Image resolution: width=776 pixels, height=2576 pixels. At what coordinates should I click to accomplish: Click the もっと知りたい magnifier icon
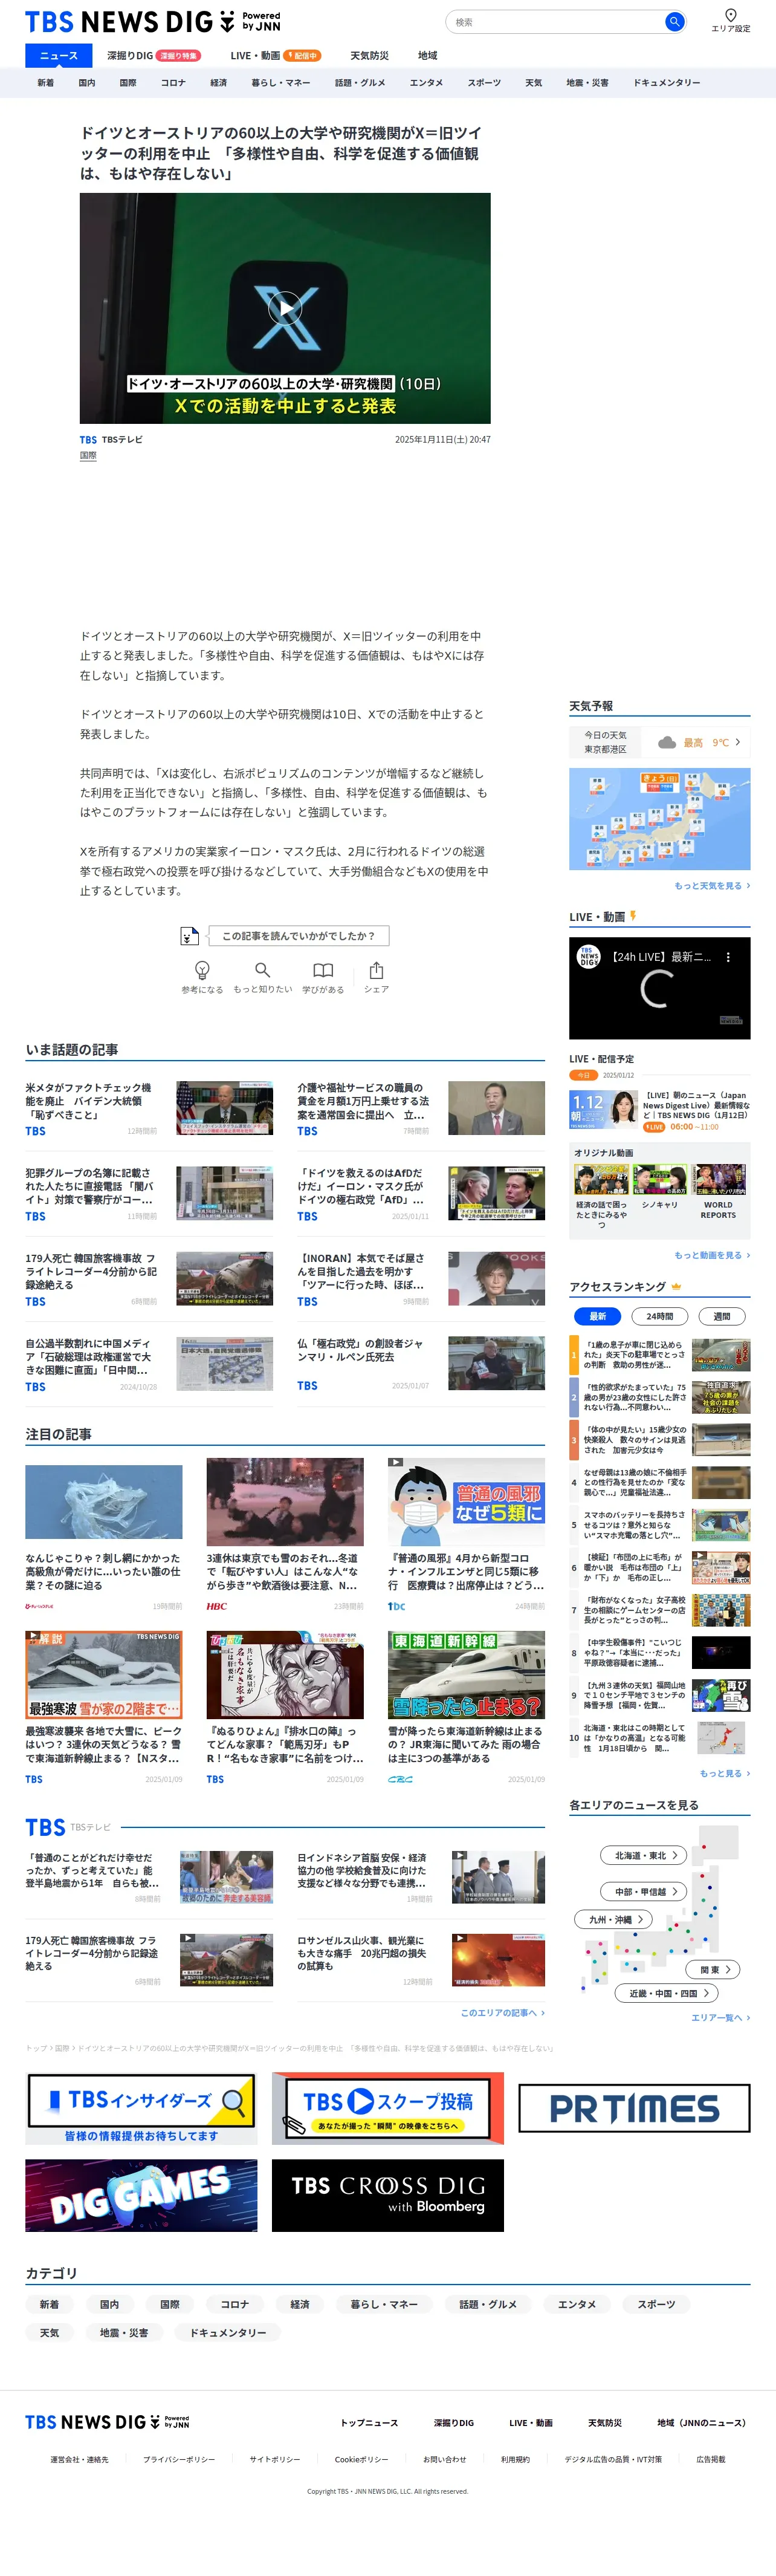262,970
